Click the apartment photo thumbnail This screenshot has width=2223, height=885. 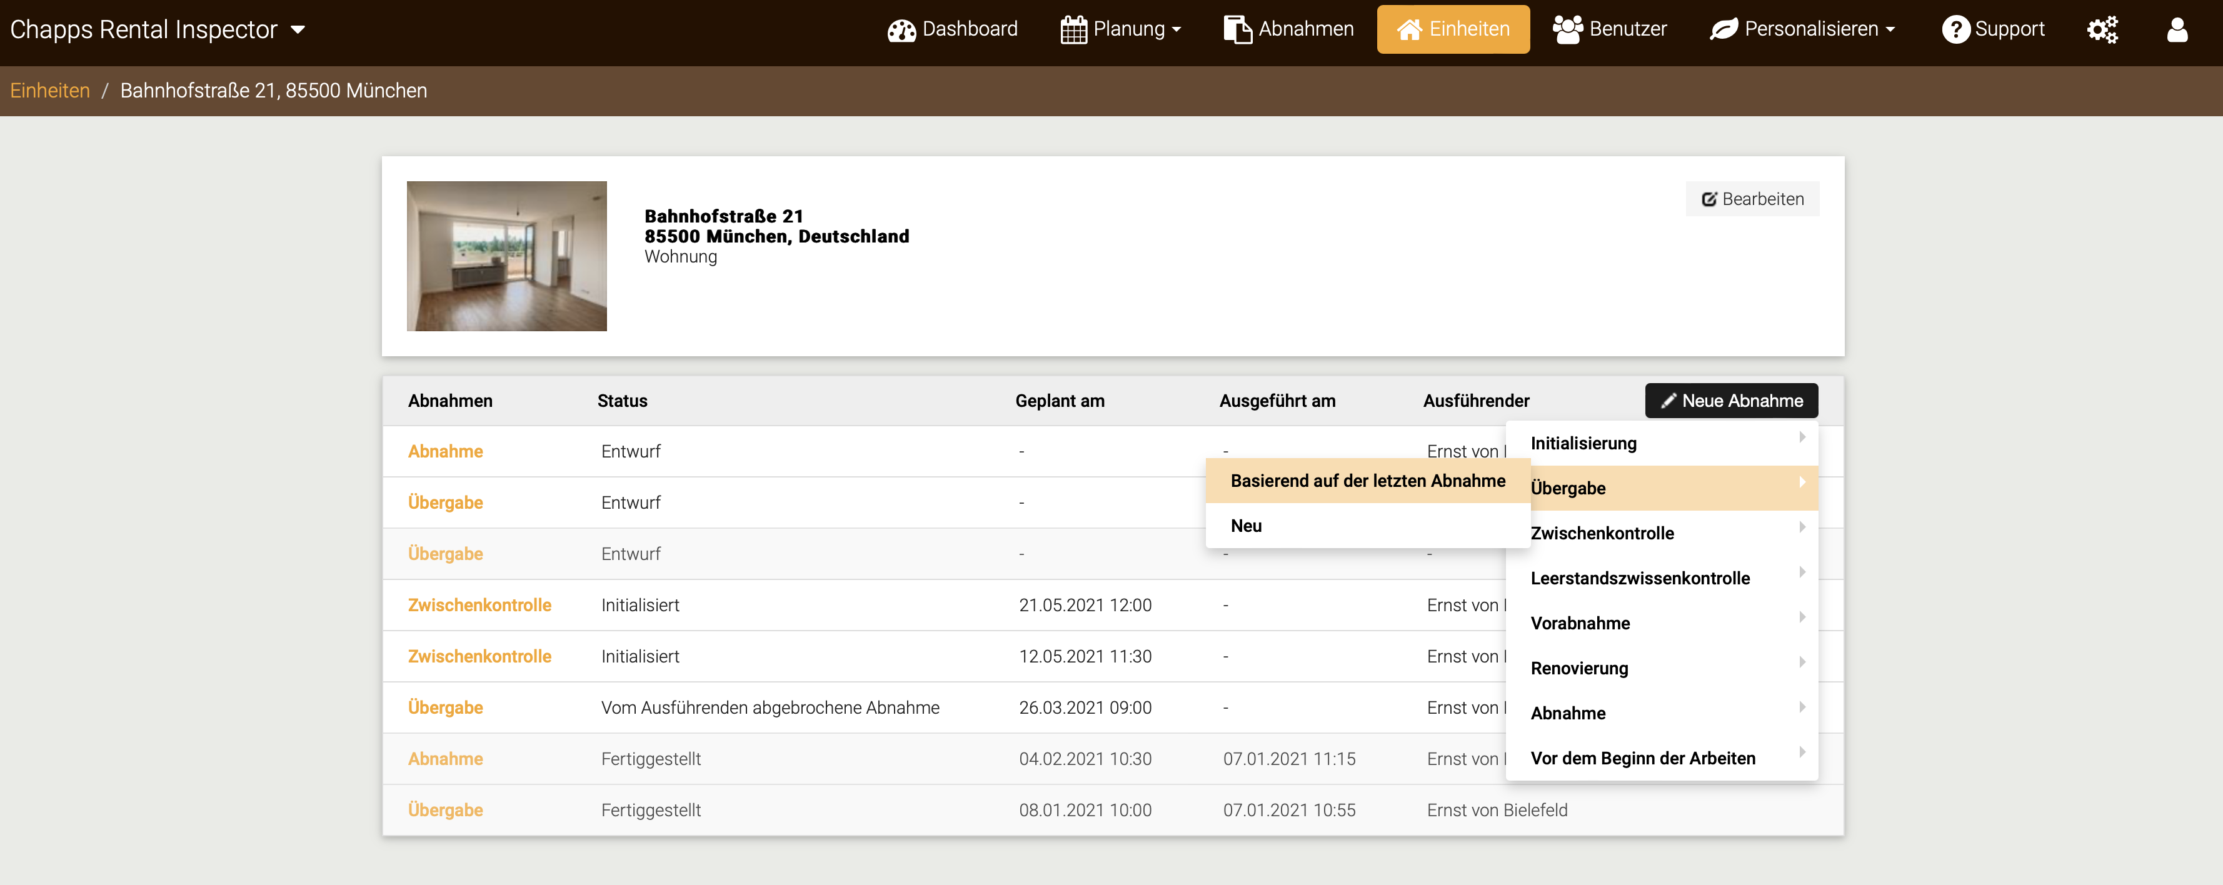tap(506, 256)
